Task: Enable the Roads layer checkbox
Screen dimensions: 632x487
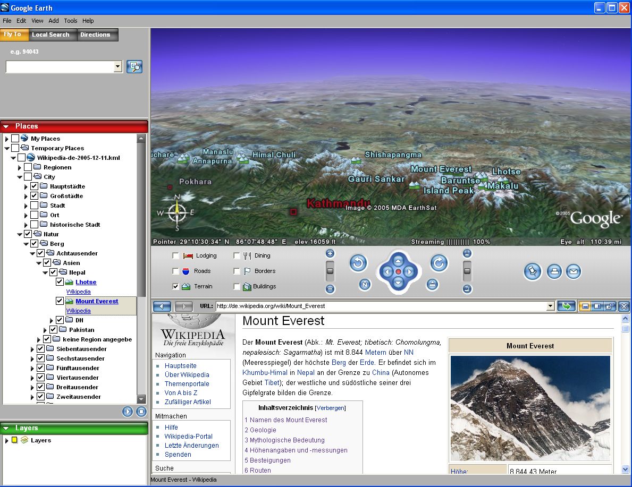Action: tap(175, 271)
